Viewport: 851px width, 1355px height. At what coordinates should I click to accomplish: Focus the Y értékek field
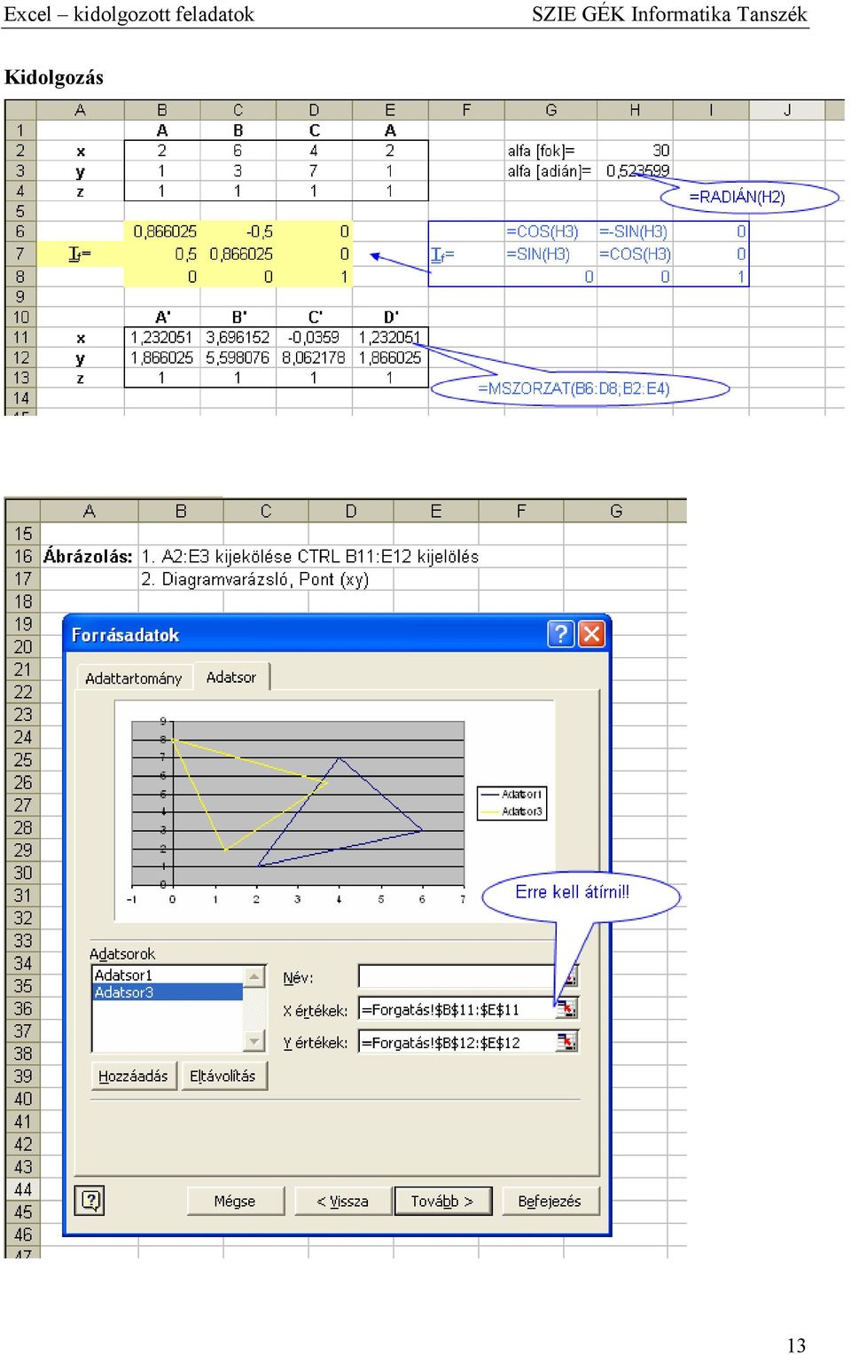pos(457,1042)
